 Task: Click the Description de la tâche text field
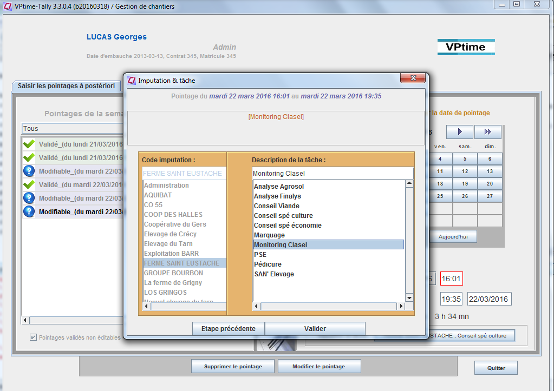[333, 174]
